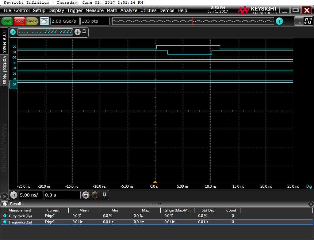Click the auto scale refresh icon

[44, 21]
